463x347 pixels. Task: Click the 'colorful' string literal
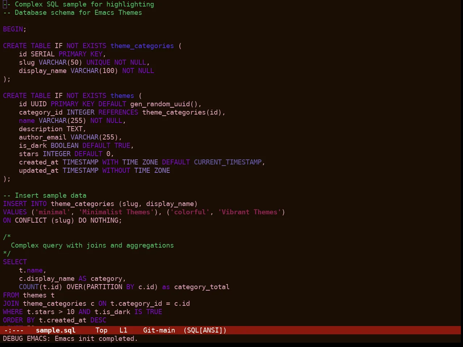(x=190, y=212)
